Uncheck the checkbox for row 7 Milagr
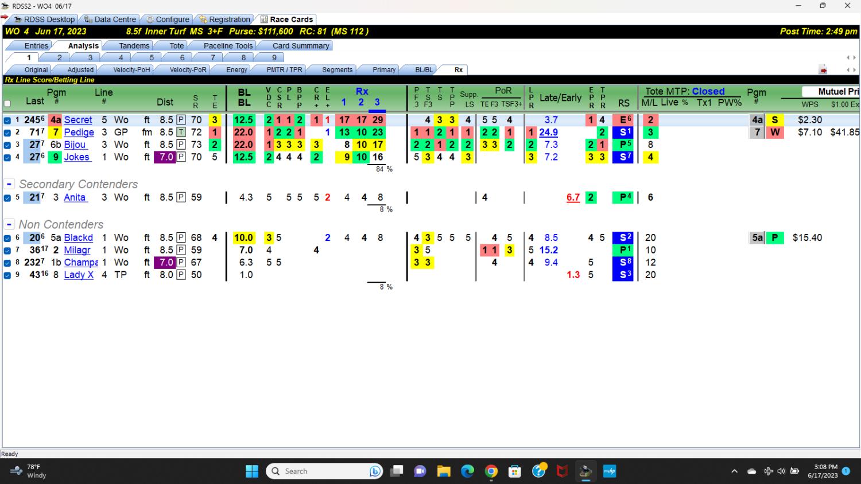Screen dimensions: 861x484 (7, 251)
